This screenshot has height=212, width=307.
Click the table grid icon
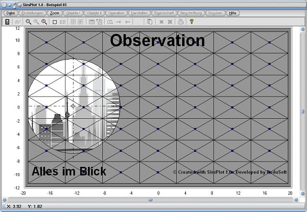(x=91, y=22)
